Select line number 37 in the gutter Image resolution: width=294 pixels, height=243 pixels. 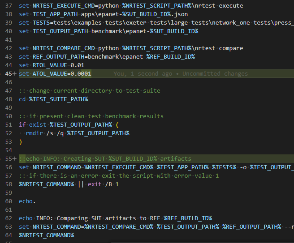[x=9, y=6]
